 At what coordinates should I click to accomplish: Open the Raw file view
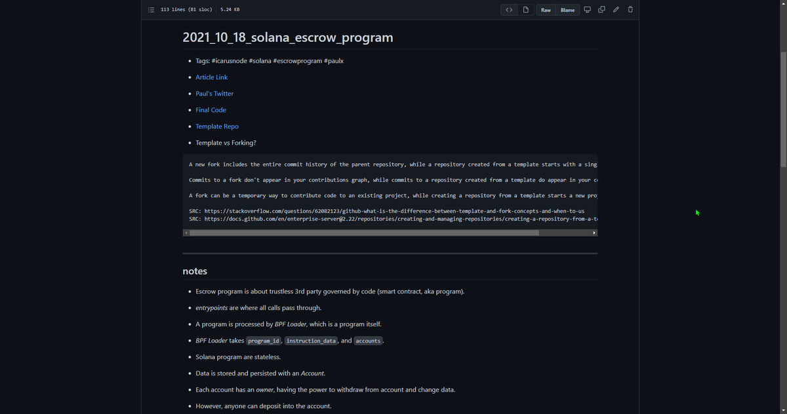point(546,10)
